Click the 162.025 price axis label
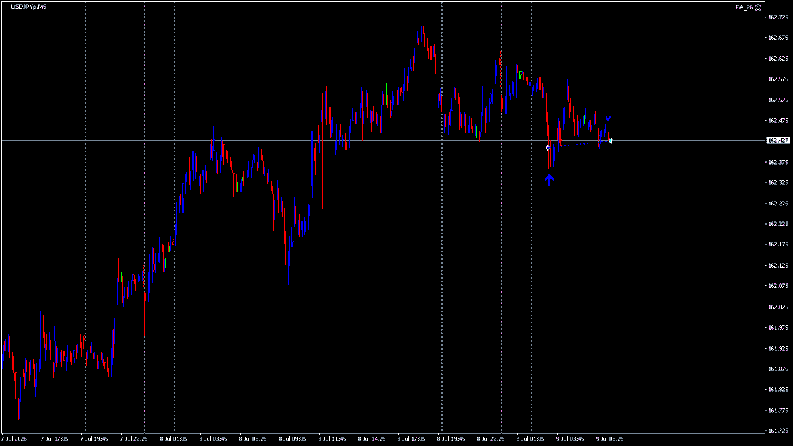The image size is (793, 446). click(778, 307)
